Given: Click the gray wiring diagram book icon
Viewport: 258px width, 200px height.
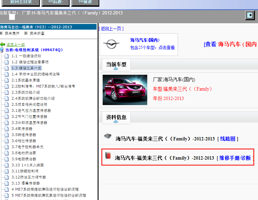Looking at the screenshot, I should [x=108, y=136].
